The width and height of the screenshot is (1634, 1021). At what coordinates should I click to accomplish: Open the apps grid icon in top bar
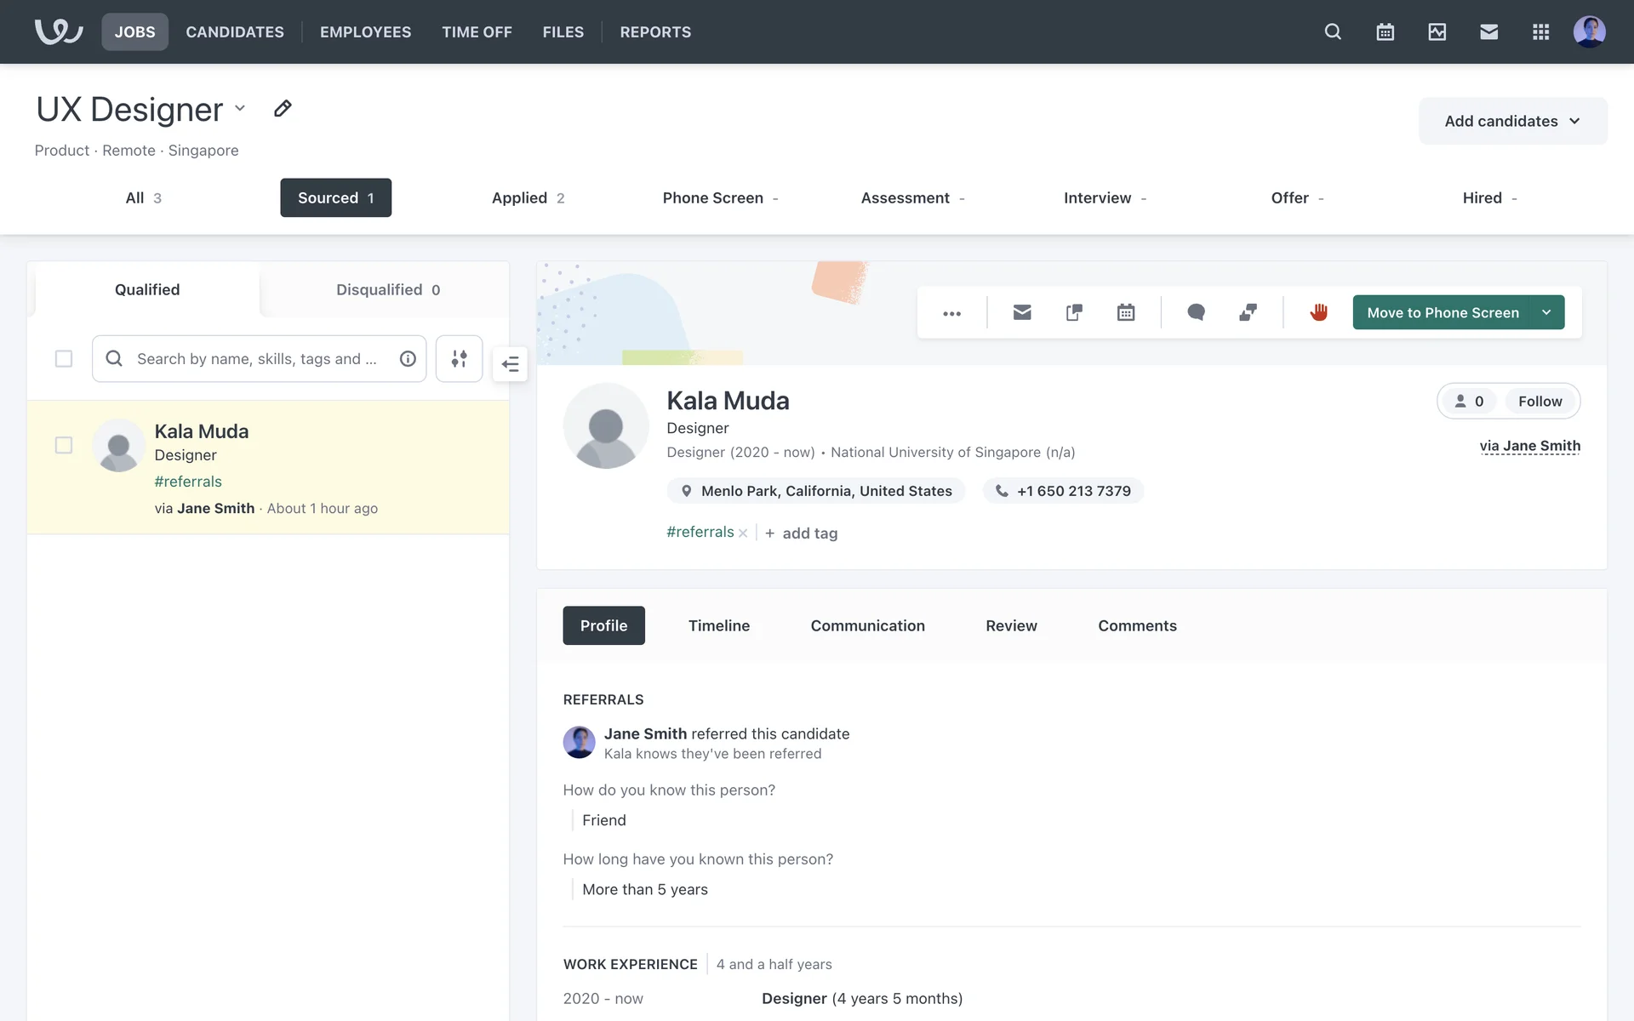1540,31
